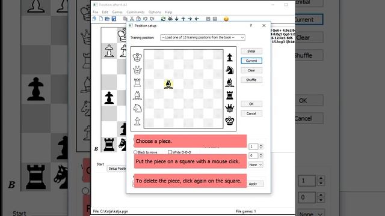Select the white bishop piece in palette
The width and height of the screenshot is (385, 216).
137,95
